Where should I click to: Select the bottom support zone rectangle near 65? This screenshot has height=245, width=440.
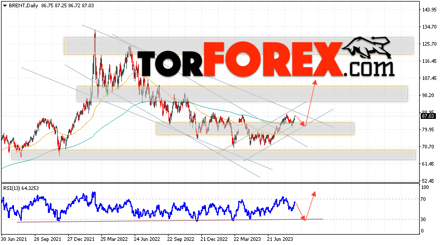(x=213, y=155)
